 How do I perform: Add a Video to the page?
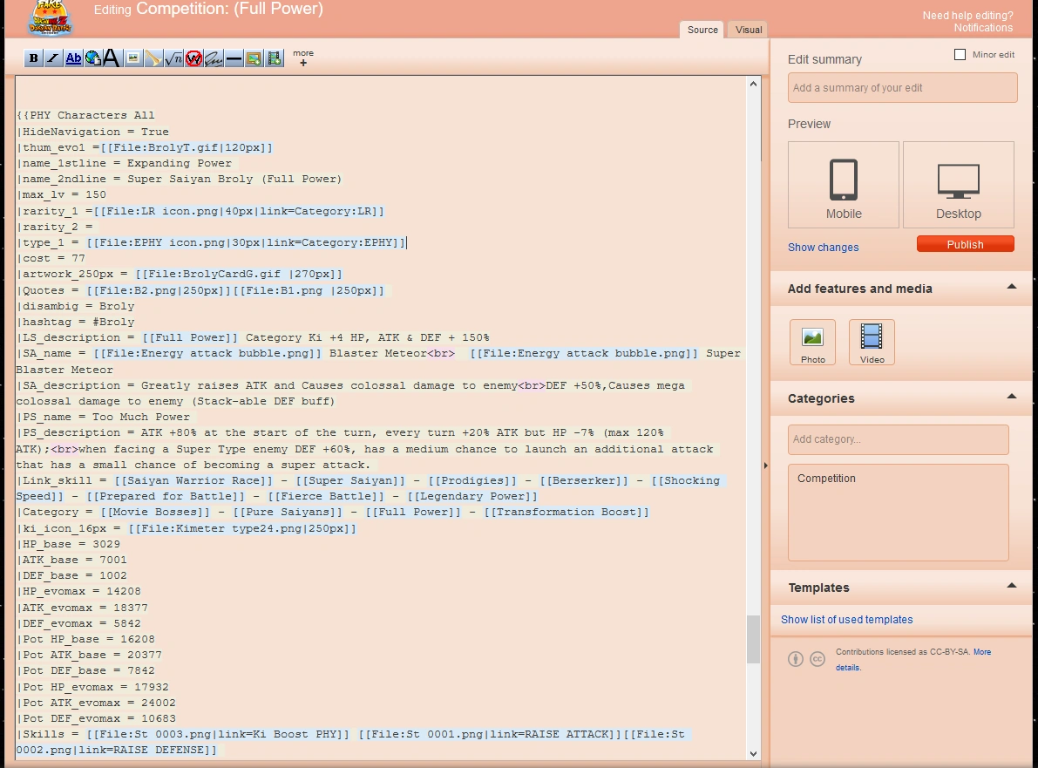(x=872, y=343)
